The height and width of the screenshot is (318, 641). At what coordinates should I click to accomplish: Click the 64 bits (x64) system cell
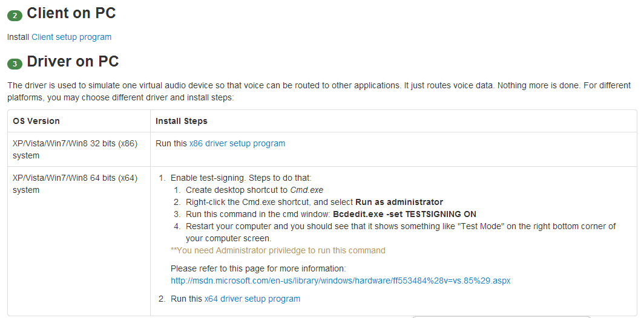pos(79,241)
